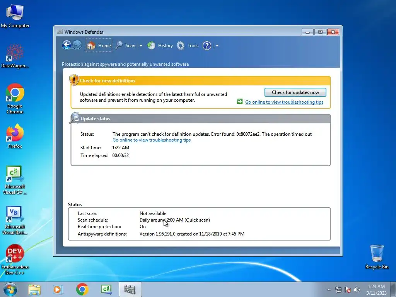Close the Windows Defender window

333,32
